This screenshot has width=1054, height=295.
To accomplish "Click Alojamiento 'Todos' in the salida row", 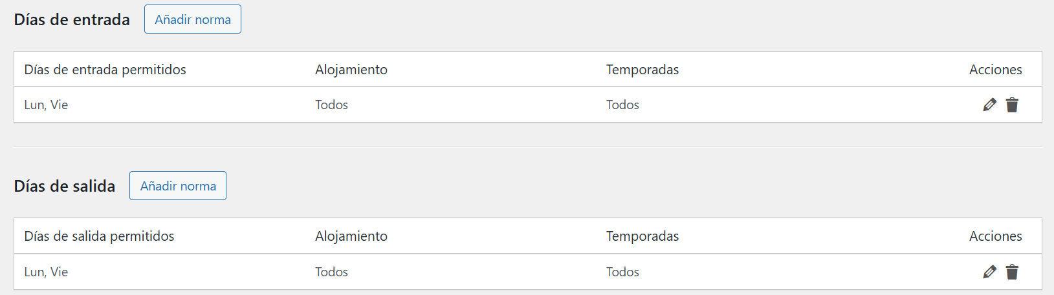I will [x=331, y=272].
